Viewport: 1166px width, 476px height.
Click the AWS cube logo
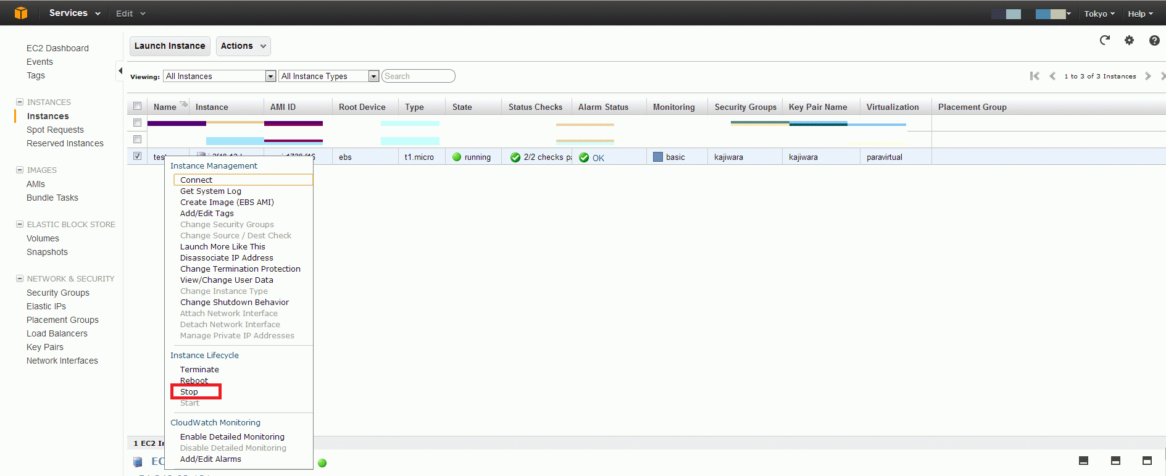[x=21, y=13]
